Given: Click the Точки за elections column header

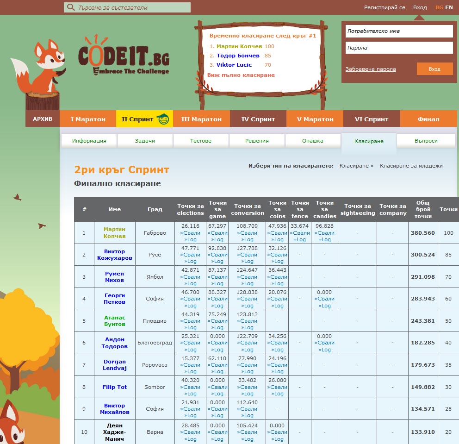Looking at the screenshot, I should click(x=190, y=209).
